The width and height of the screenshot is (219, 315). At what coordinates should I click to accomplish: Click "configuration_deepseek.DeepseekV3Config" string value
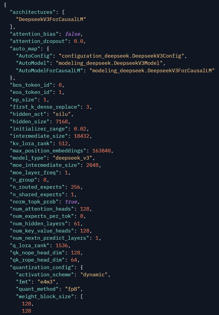(x=123, y=55)
